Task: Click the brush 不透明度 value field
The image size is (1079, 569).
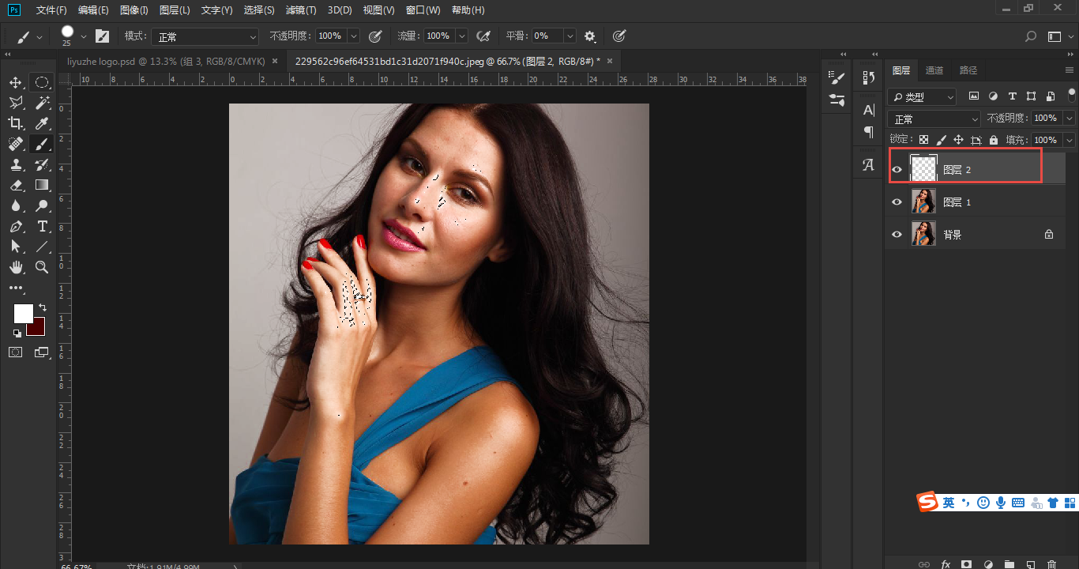Action: coord(330,36)
